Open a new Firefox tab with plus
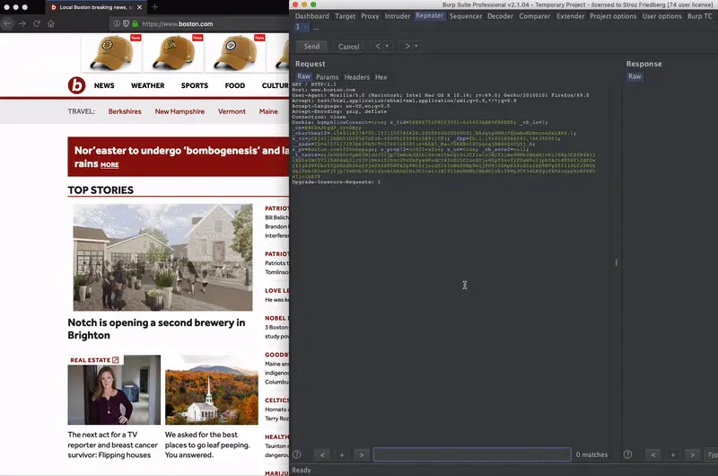 154,6
